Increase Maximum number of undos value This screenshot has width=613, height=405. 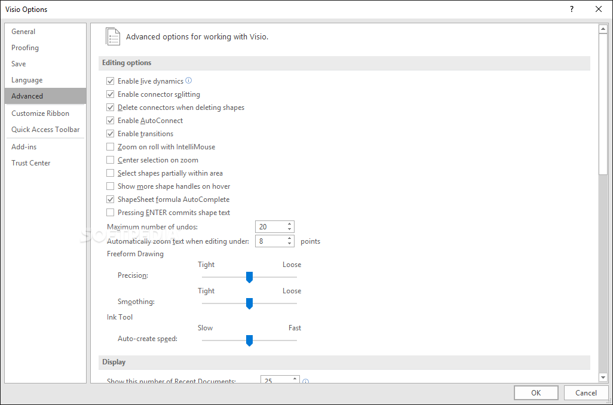tap(289, 224)
